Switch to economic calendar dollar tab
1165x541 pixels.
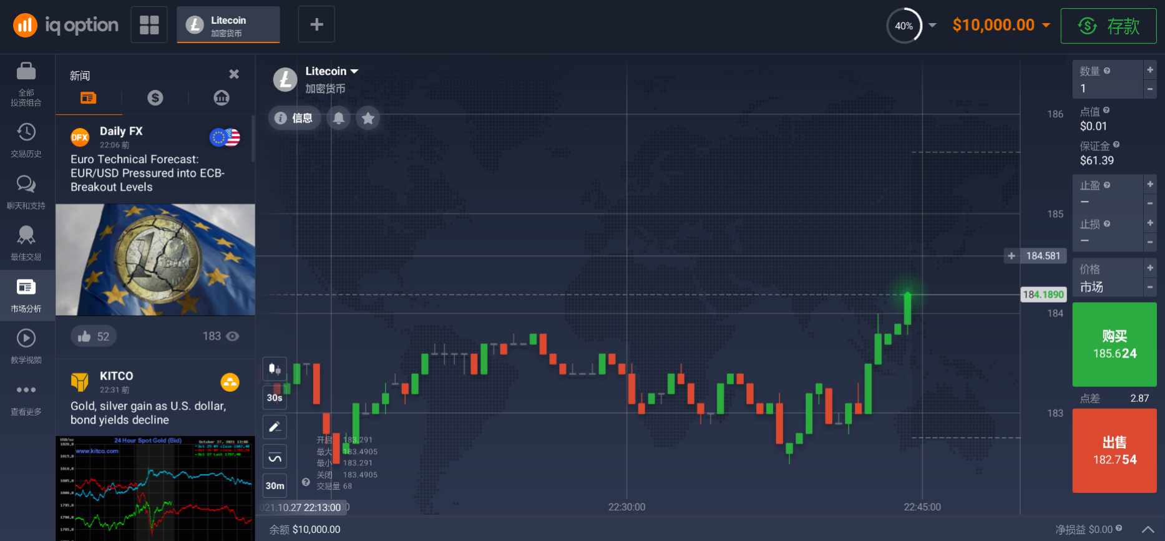pos(155,97)
